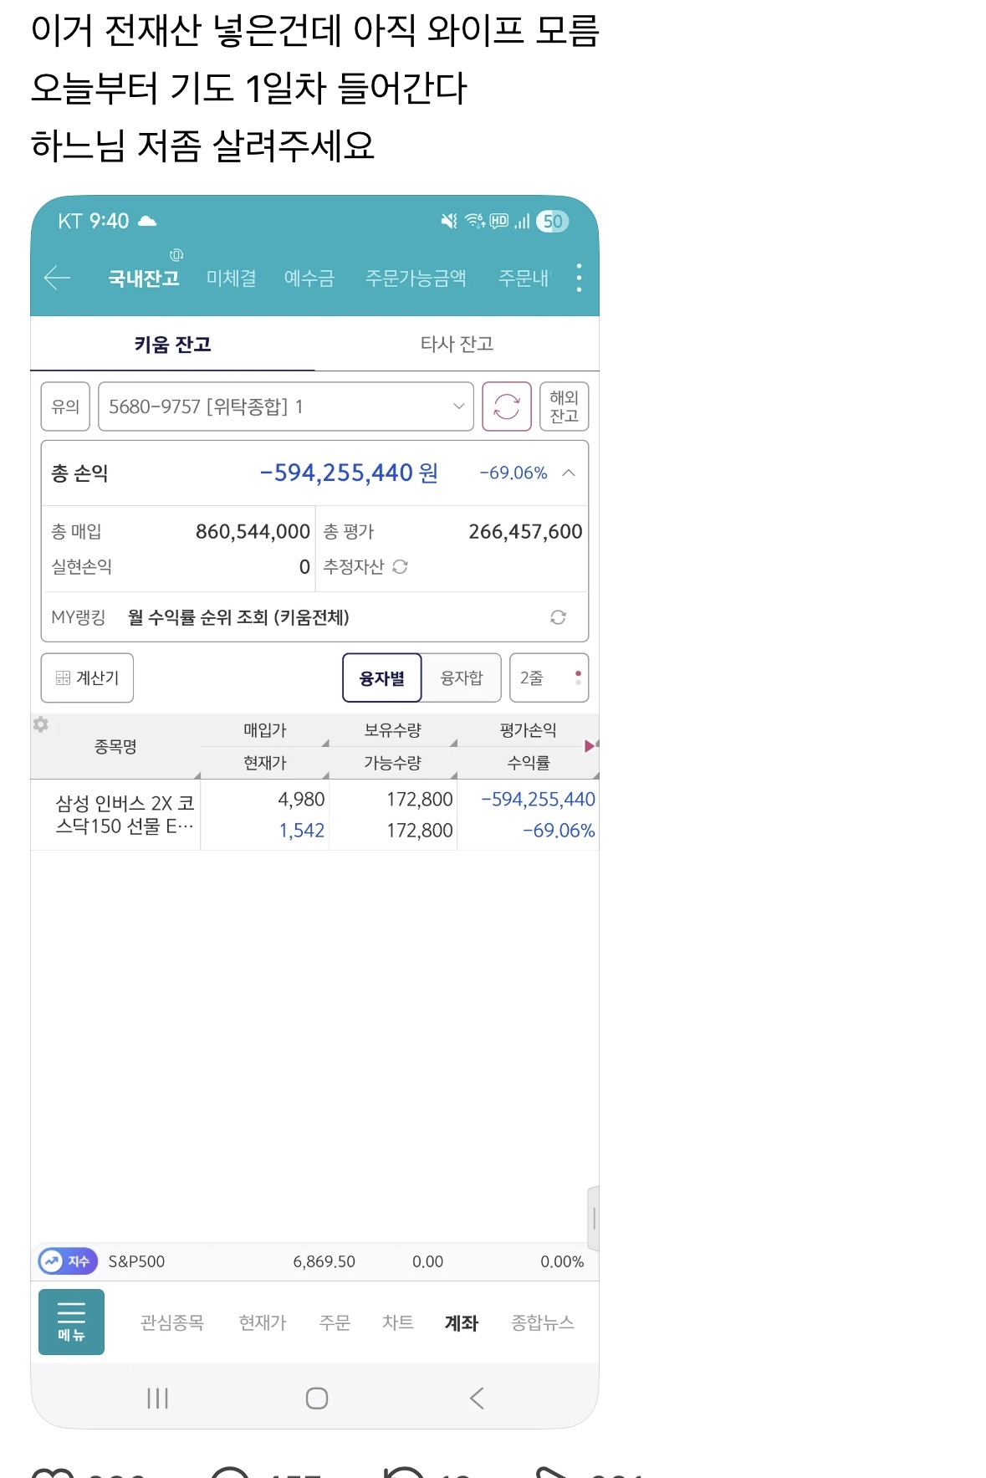Viewport: 986px width, 1478px height.
Task: Tap the 해외 잔고 button
Action: [564, 407]
